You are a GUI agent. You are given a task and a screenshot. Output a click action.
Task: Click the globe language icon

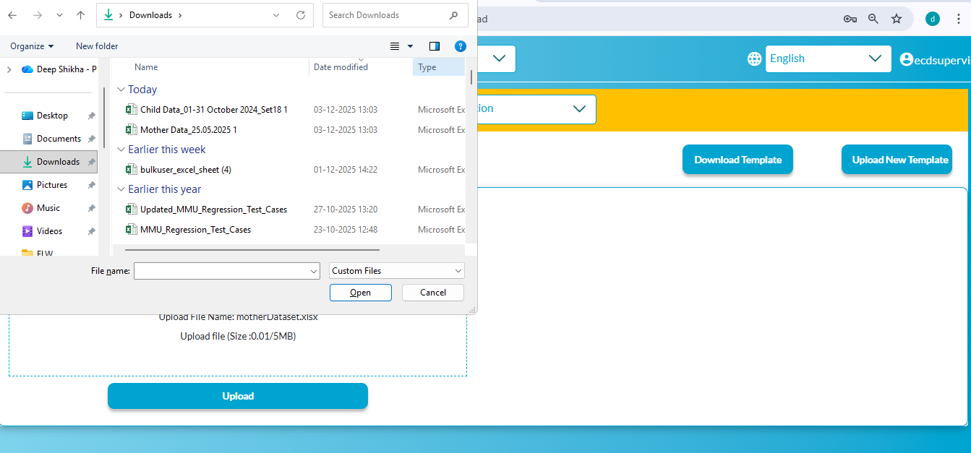tap(755, 59)
